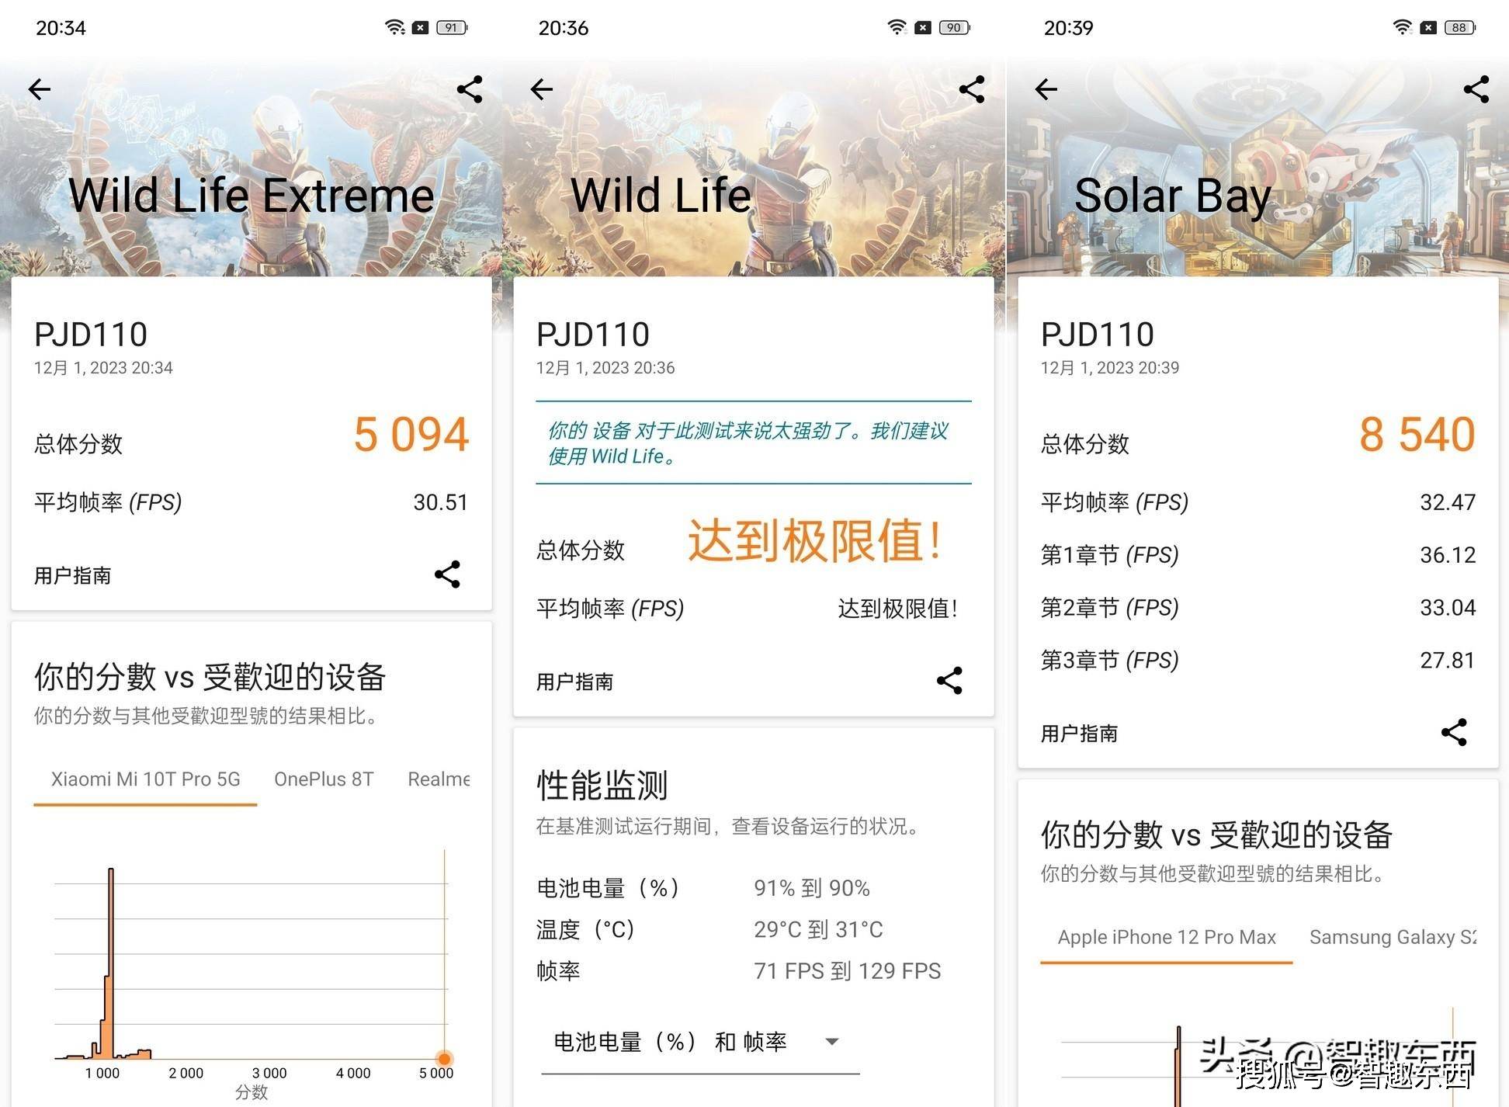Tap share icon in Wild Life header

[x=972, y=89]
